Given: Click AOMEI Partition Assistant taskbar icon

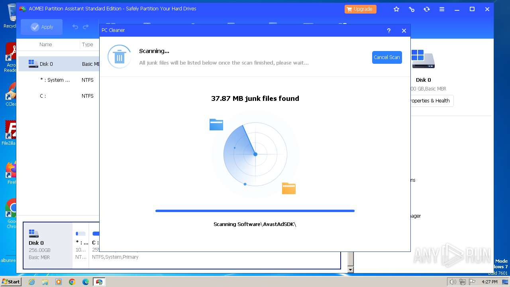Looking at the screenshot, I should 99,282.
